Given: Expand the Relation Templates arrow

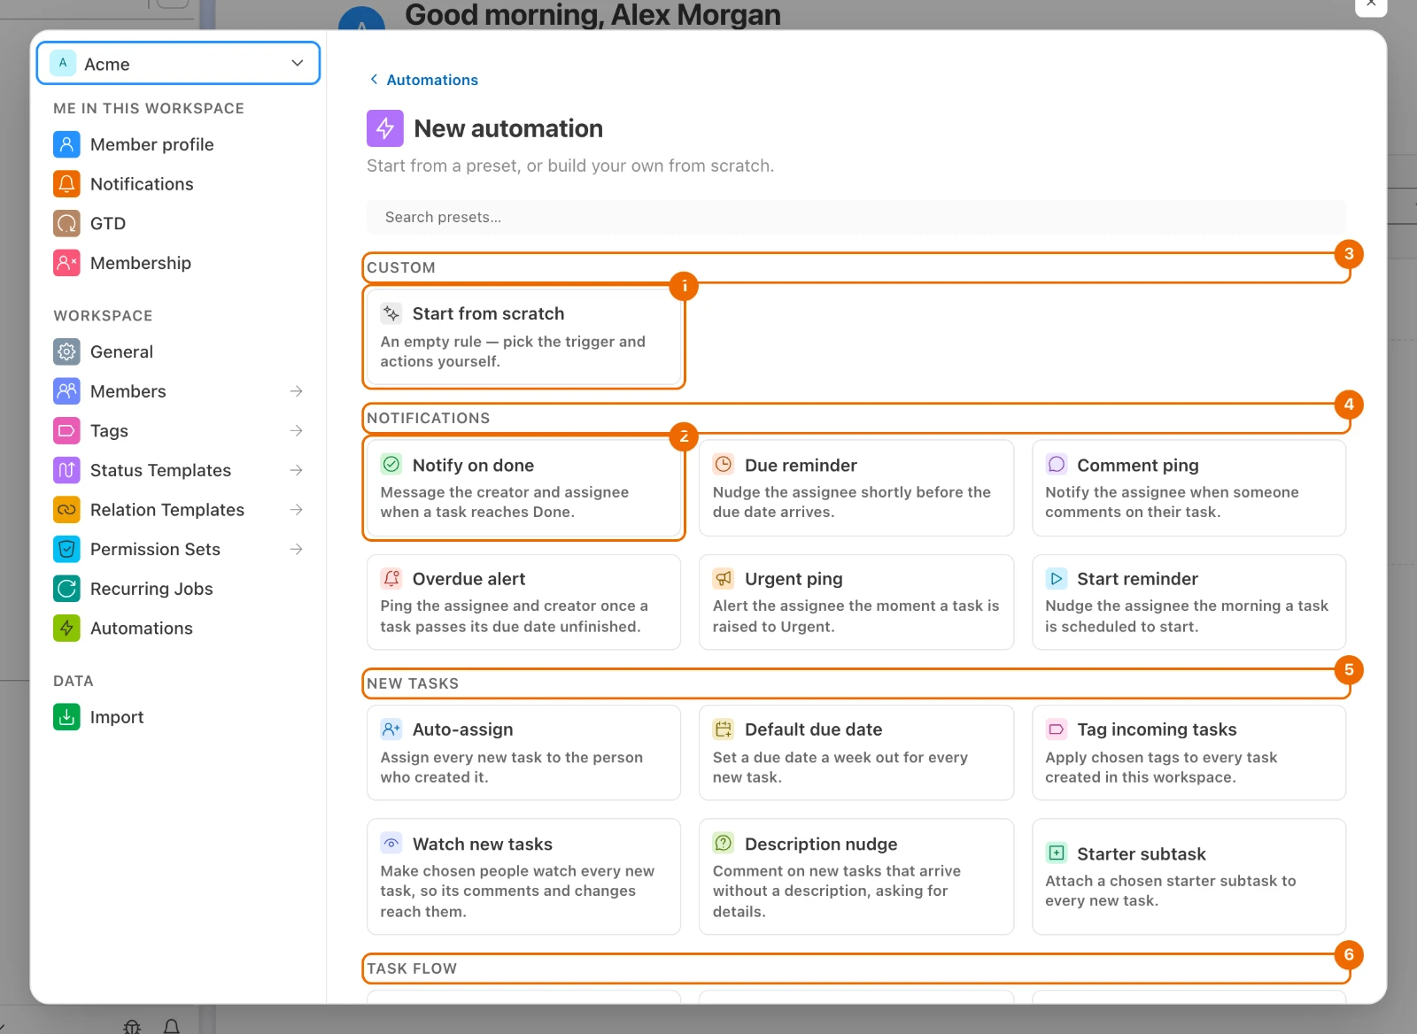Looking at the screenshot, I should pyautogui.click(x=297, y=510).
